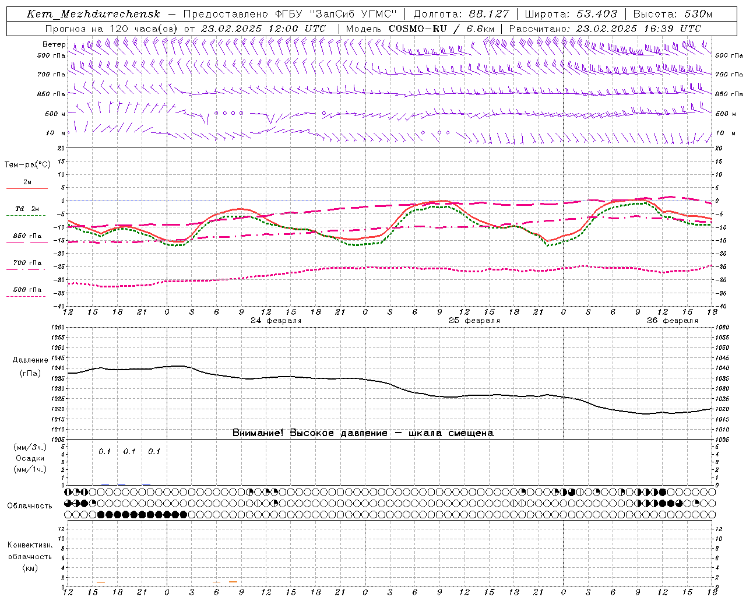Click the calculation time Рассчитано: 23.02.2025 16:39 UTC
746x597 pixels.
(605, 29)
